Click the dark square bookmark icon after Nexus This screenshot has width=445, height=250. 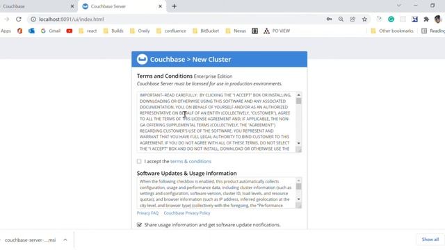(x=255, y=31)
